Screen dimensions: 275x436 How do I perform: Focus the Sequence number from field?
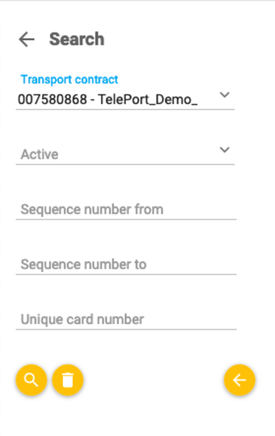click(x=127, y=209)
